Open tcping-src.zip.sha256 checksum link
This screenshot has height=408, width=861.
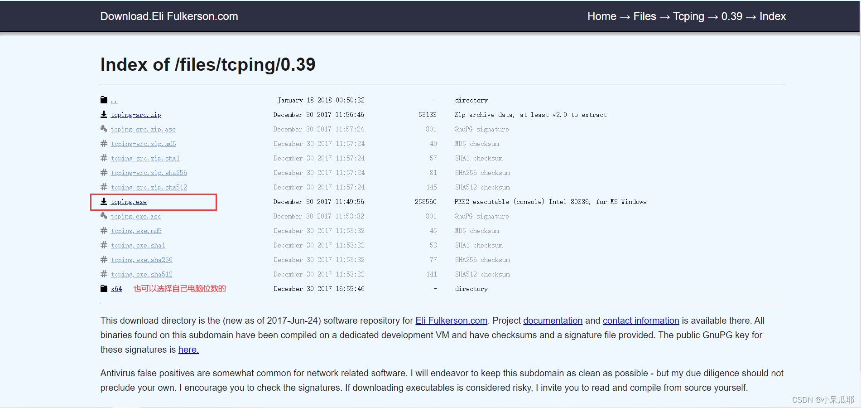click(149, 173)
